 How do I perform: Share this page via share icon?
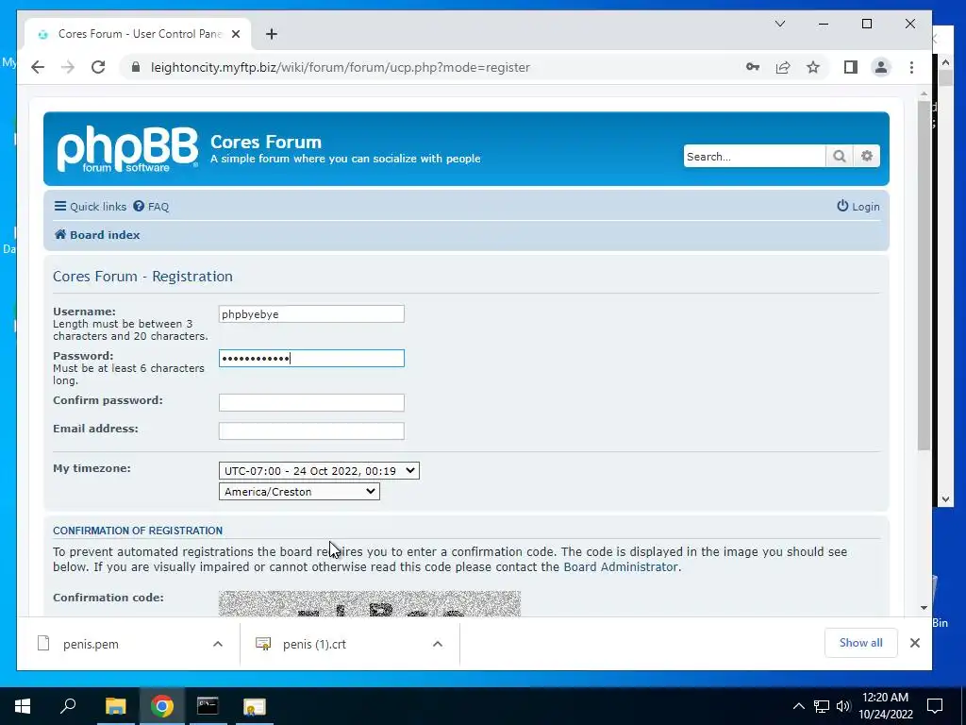(x=782, y=67)
